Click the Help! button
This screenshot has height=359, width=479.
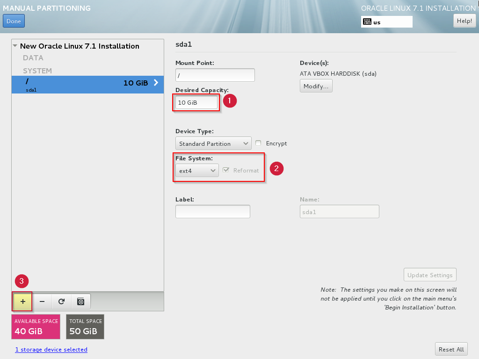(x=464, y=21)
